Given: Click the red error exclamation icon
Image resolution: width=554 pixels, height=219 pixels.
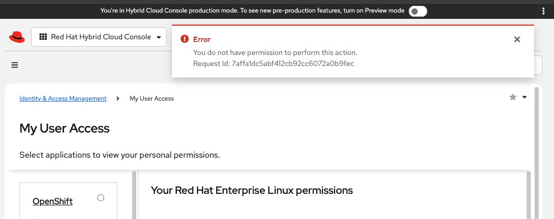Looking at the screenshot, I should (184, 39).
